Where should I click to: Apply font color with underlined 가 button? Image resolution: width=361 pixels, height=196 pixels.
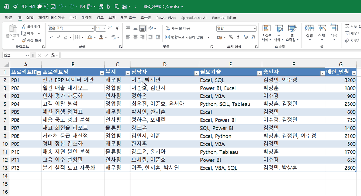101,37
